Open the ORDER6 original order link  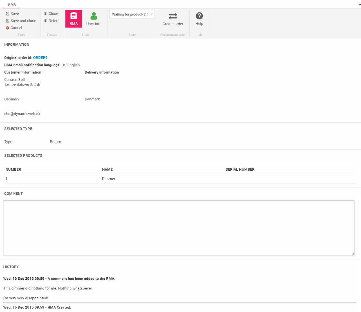pyautogui.click(x=40, y=58)
